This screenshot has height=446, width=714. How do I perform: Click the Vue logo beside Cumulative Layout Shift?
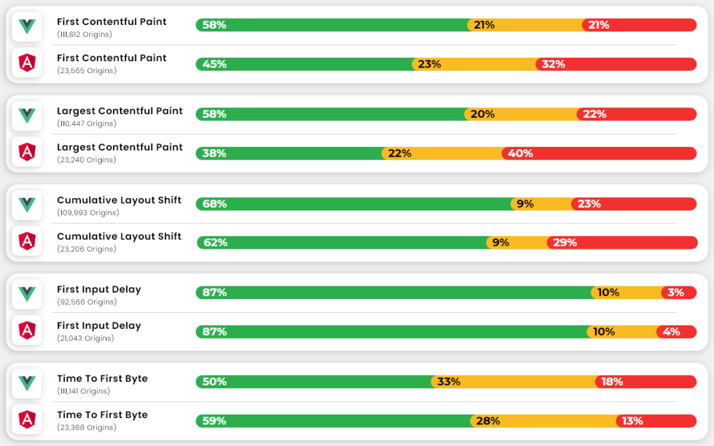pyautogui.click(x=27, y=205)
